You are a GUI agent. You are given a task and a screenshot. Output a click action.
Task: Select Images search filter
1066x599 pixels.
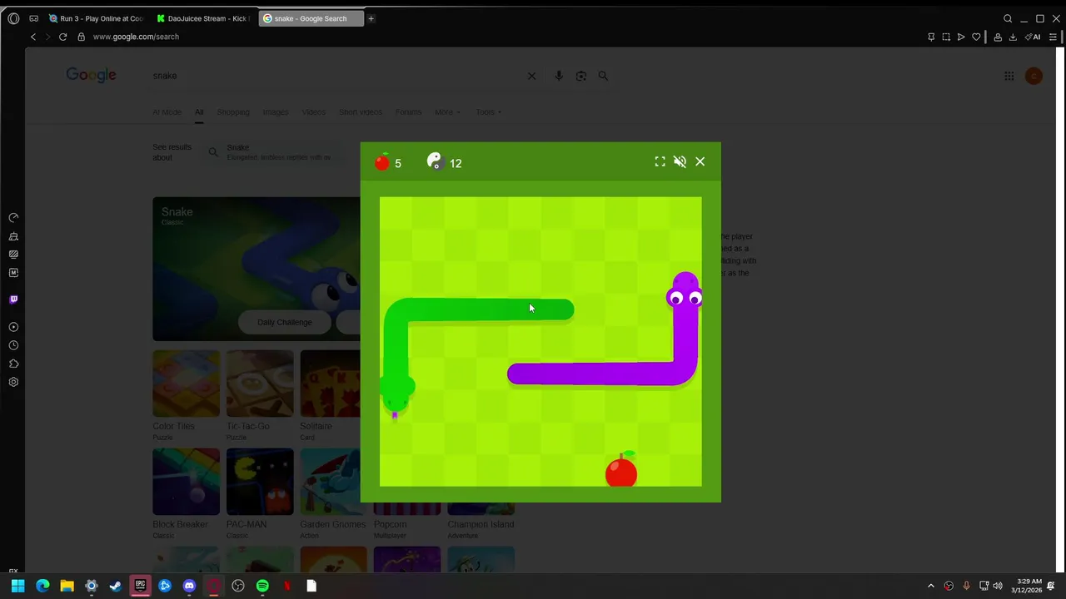coord(276,112)
